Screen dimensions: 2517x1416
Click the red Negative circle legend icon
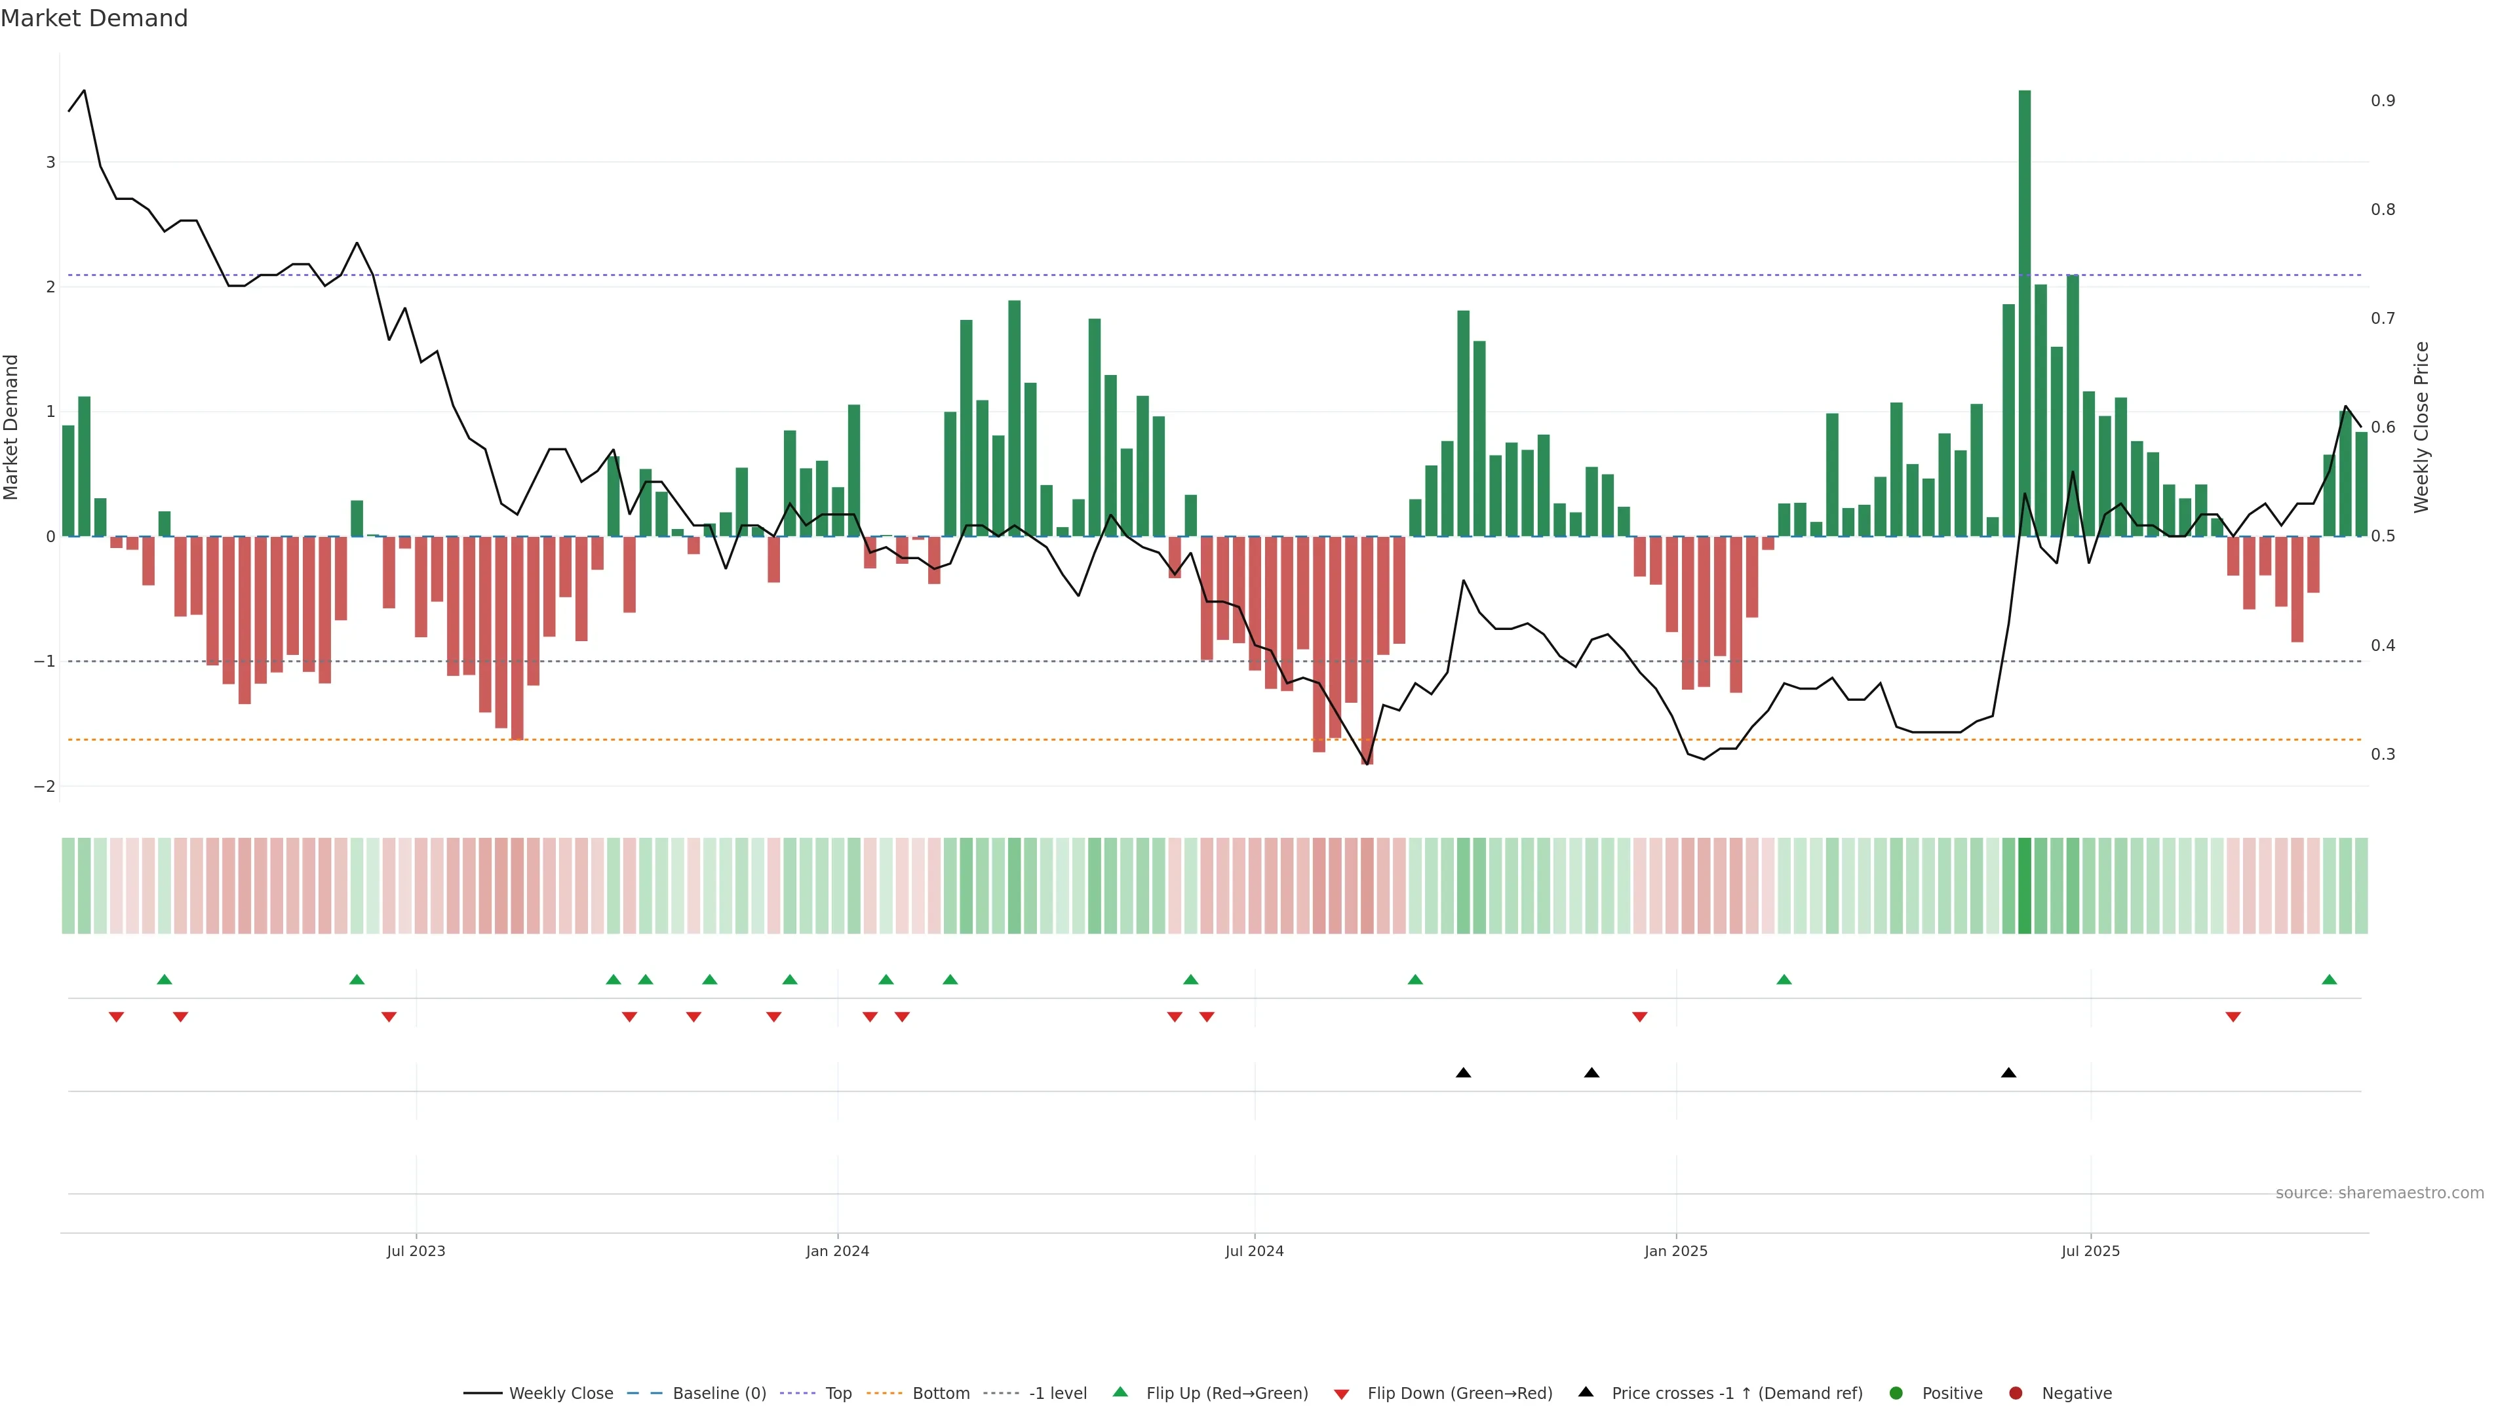point(2016,1392)
